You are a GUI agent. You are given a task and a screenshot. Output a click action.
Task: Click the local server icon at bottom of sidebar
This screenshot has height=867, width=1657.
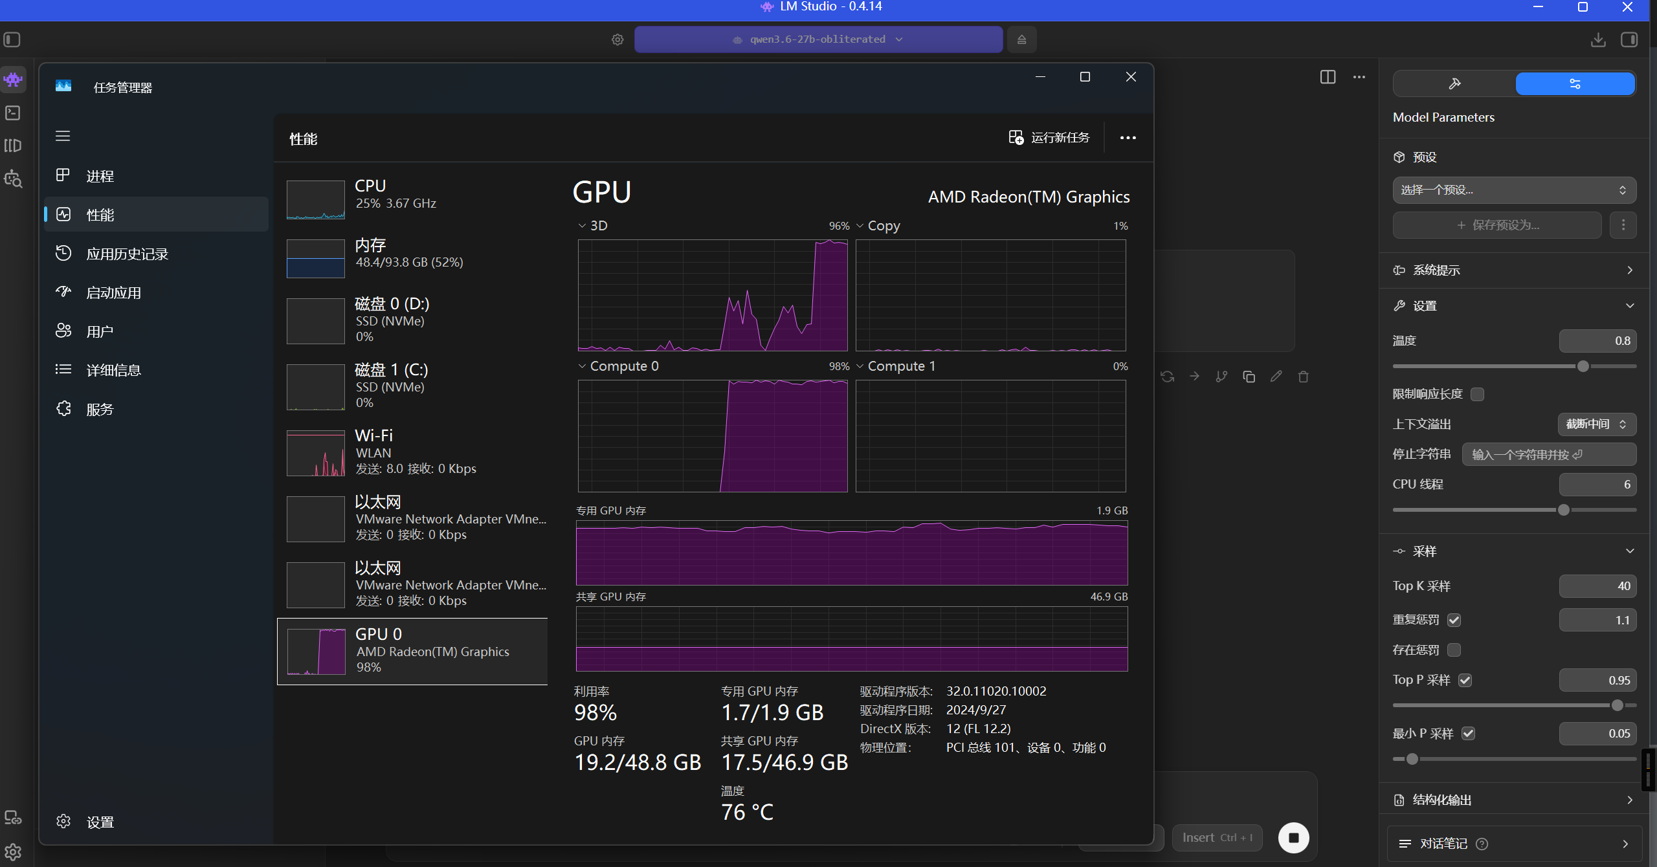tap(13, 818)
